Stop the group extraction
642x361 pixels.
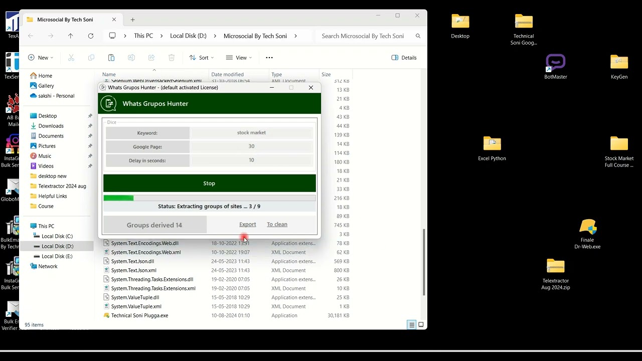click(210, 184)
